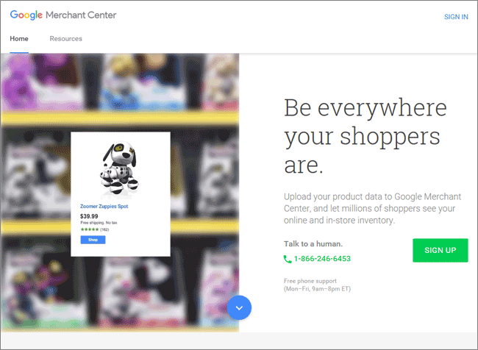Screen dimensions: 478x350
Task: Call the 1-866-246-6453 phone link
Action: (x=322, y=259)
